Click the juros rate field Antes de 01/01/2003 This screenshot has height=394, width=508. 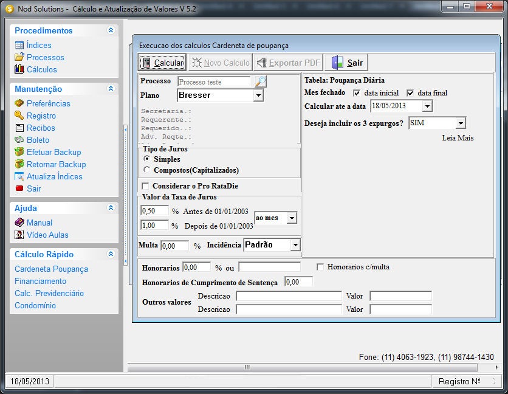tap(154, 211)
